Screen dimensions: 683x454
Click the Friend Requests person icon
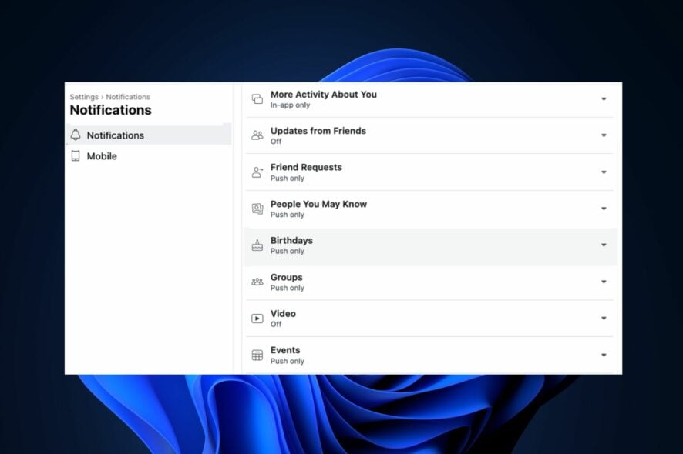[257, 172]
